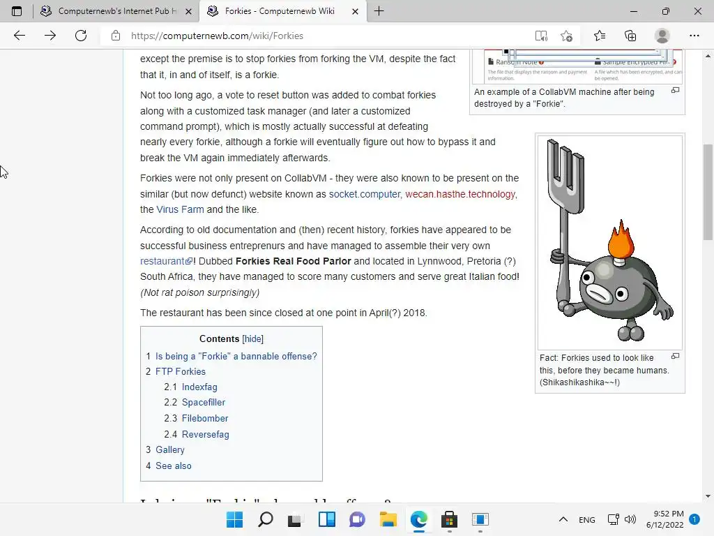Open the volume tray icon
This screenshot has width=714, height=536.
pyautogui.click(x=630, y=519)
